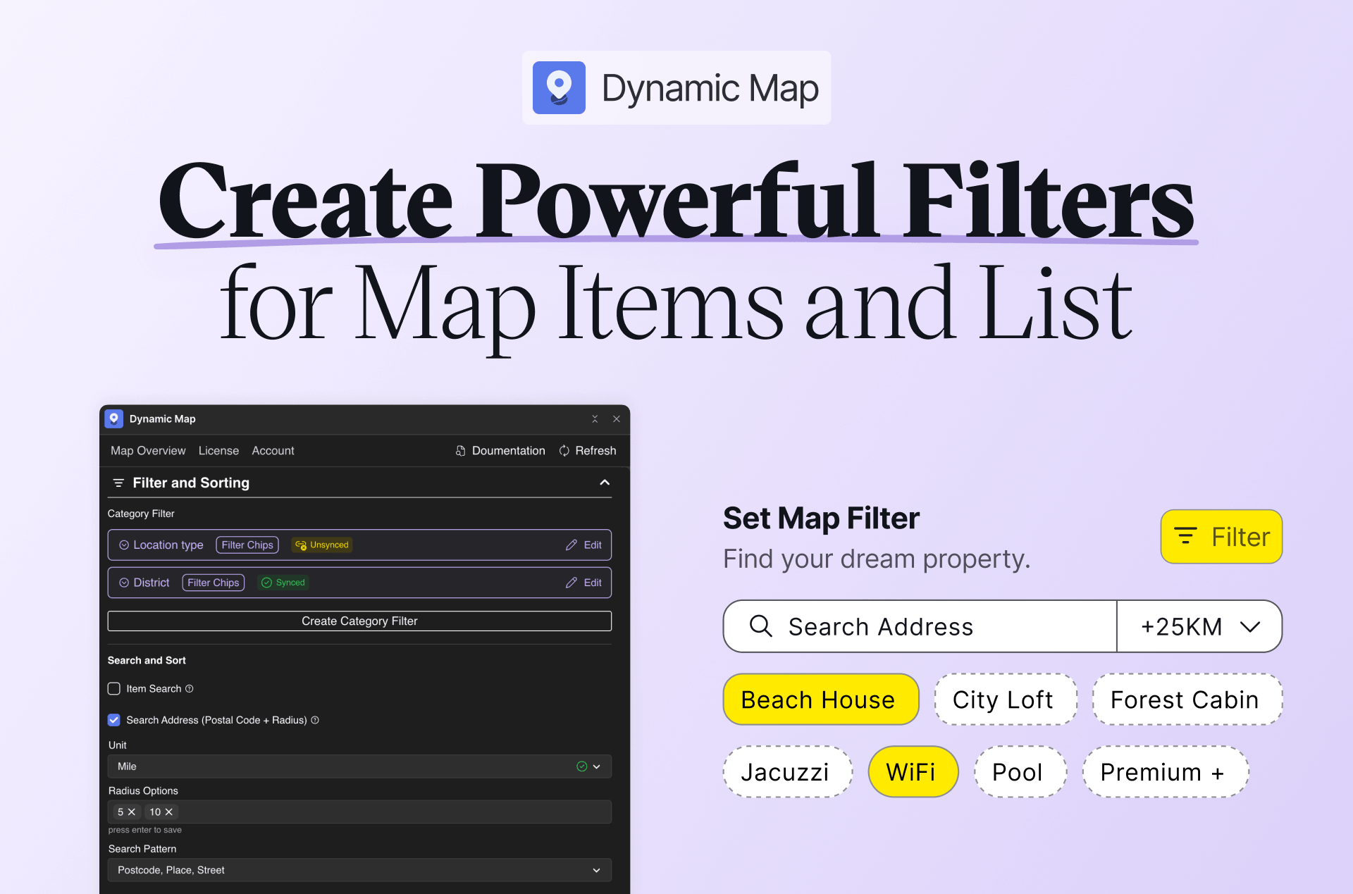Click the magnifier icon in Search Address bar
The image size is (1353, 894).
pyautogui.click(x=760, y=626)
